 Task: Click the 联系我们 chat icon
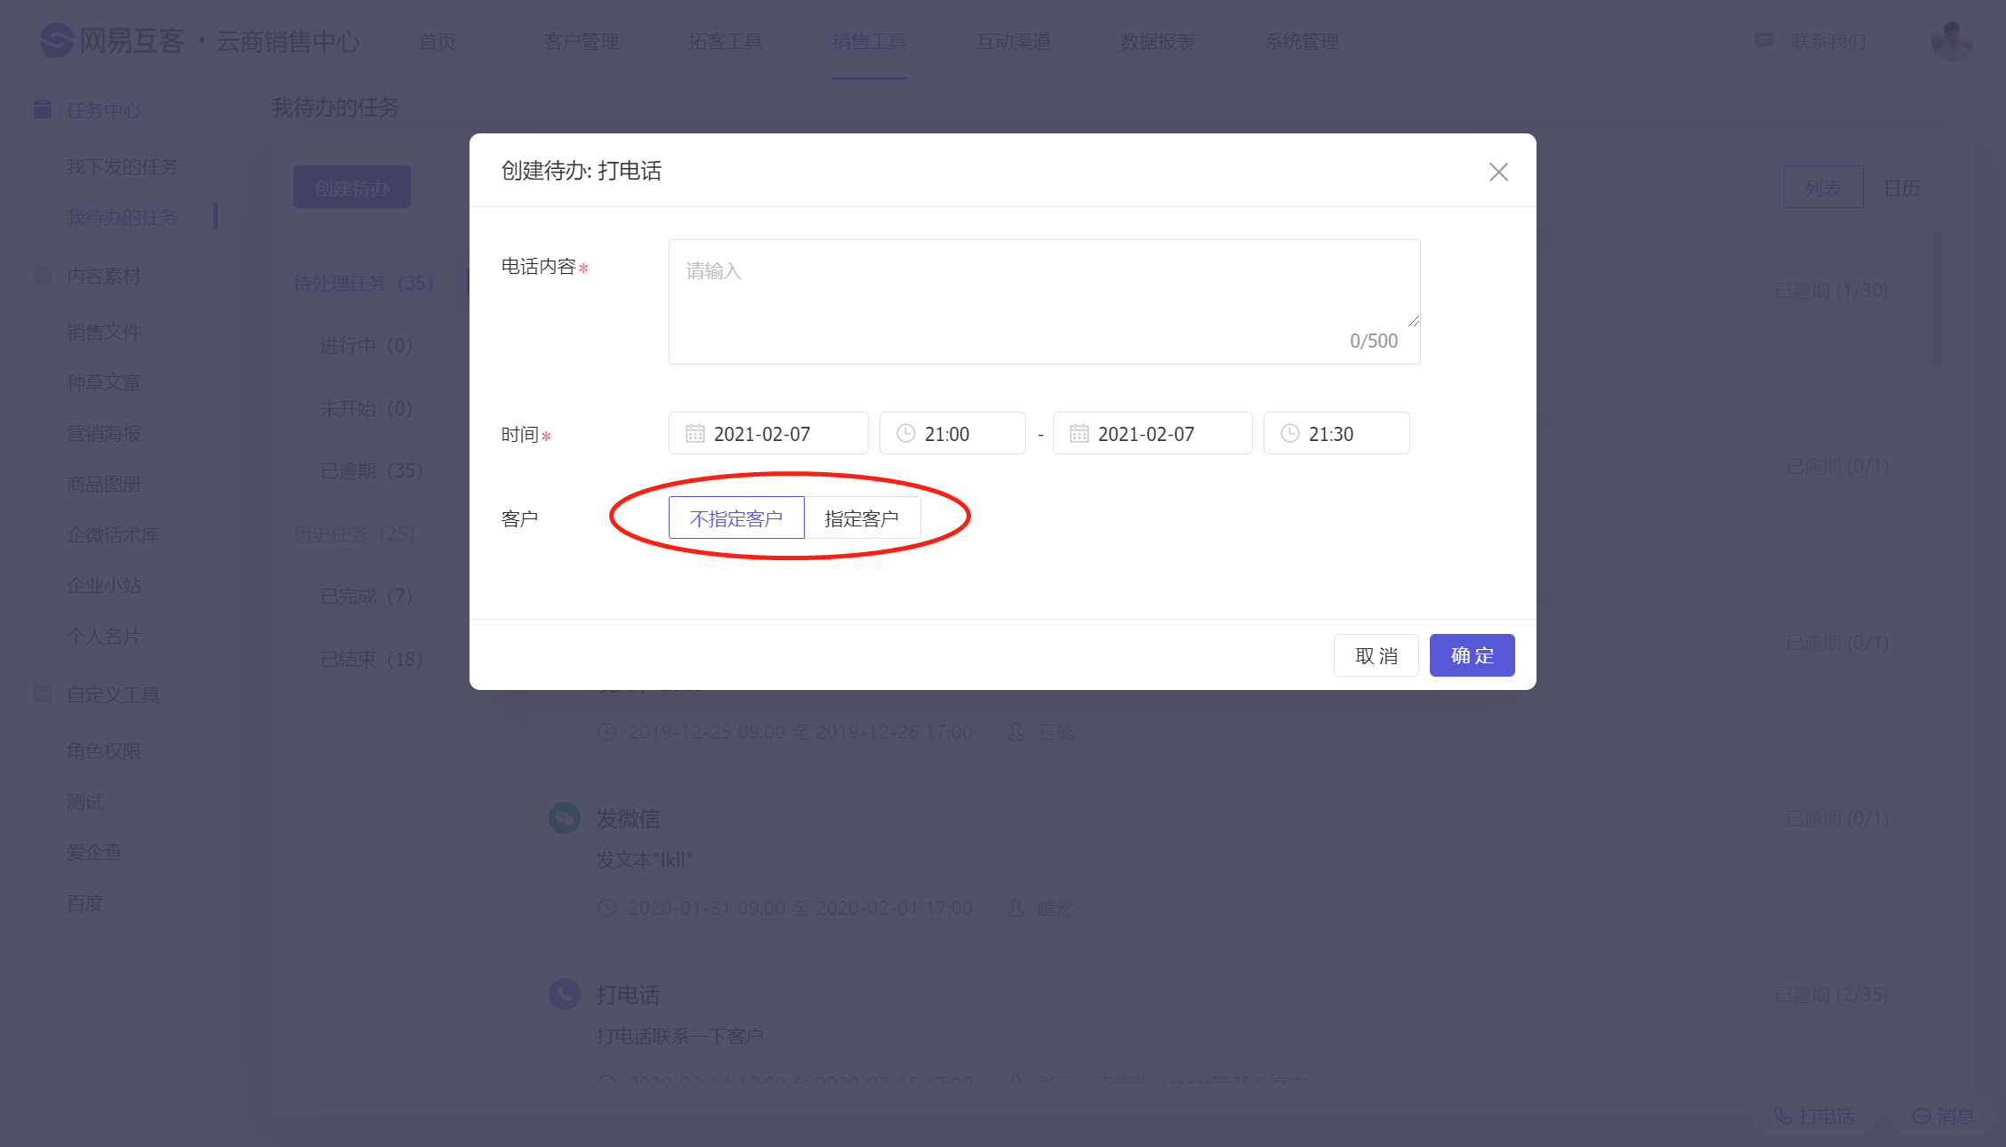click(1764, 41)
